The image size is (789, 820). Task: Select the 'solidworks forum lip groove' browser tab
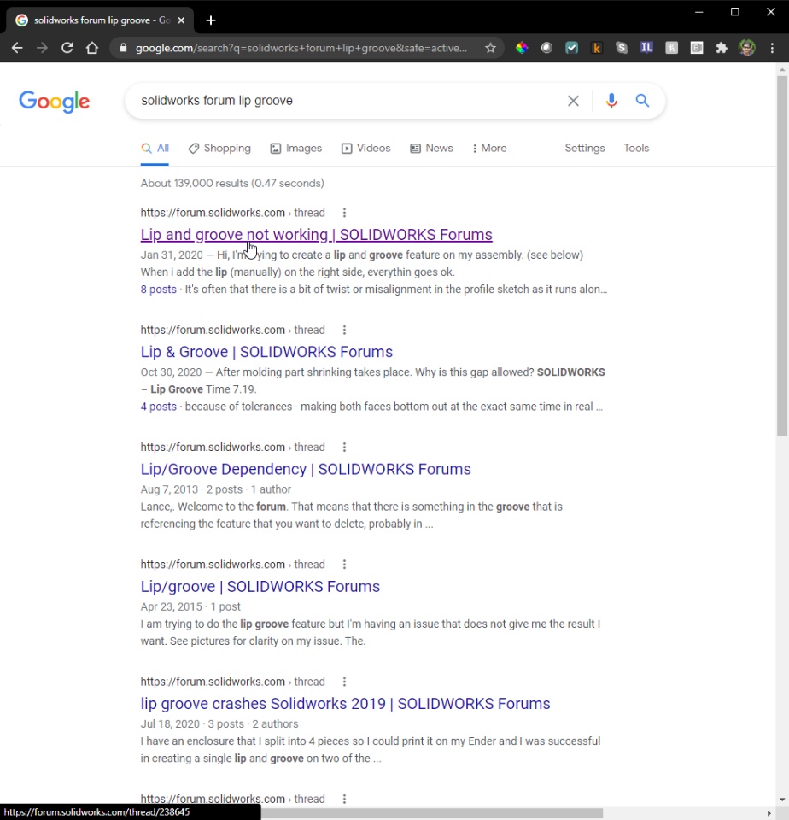tap(99, 20)
